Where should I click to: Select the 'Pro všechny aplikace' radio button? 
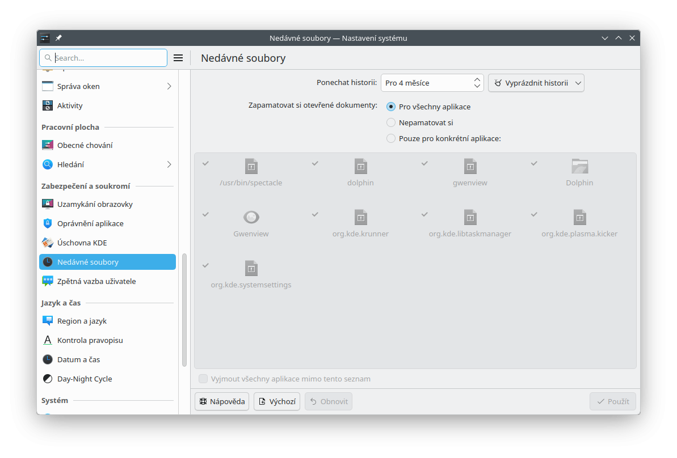tap(391, 107)
